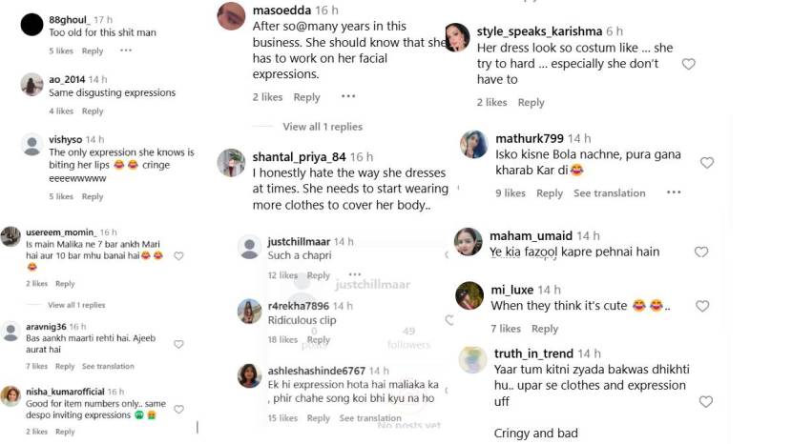Heart usereem_momin_'s comment

[178, 256]
